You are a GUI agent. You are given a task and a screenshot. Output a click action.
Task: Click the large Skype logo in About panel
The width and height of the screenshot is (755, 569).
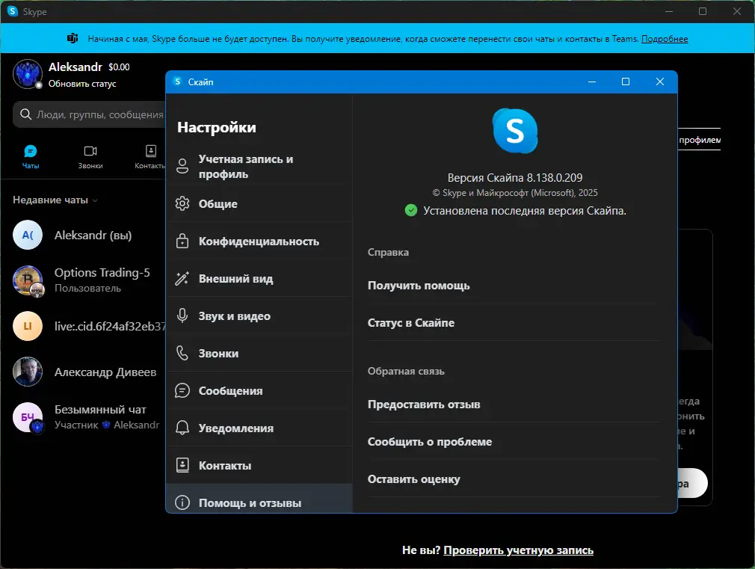point(515,131)
